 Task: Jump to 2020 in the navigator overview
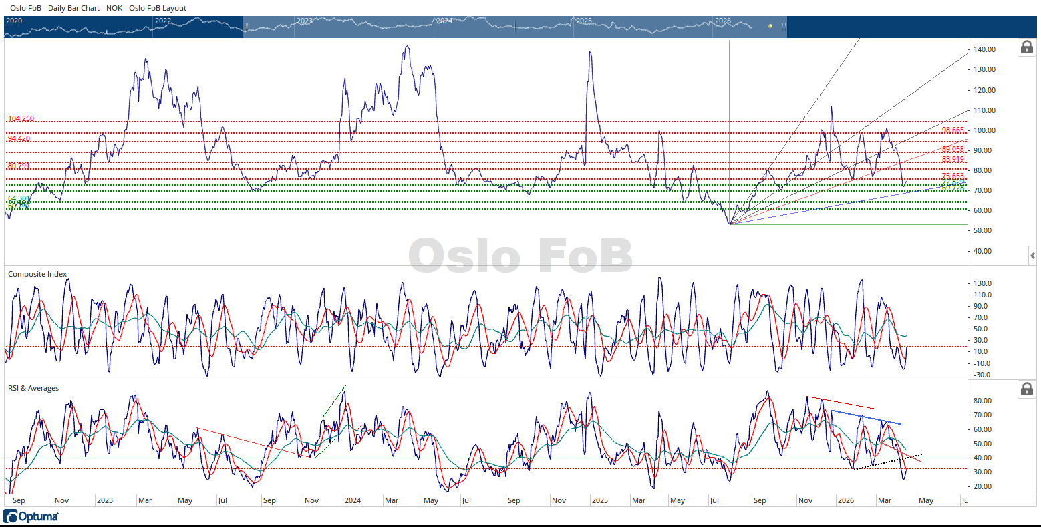pos(14,21)
